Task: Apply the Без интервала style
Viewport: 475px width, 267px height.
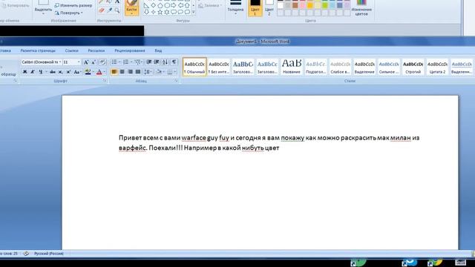Action: (x=218, y=67)
